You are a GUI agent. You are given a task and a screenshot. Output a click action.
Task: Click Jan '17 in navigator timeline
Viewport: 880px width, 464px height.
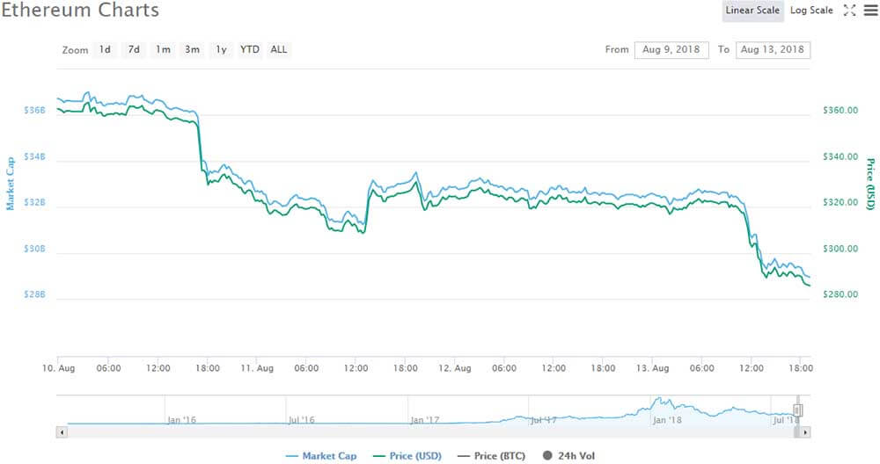pyautogui.click(x=425, y=420)
